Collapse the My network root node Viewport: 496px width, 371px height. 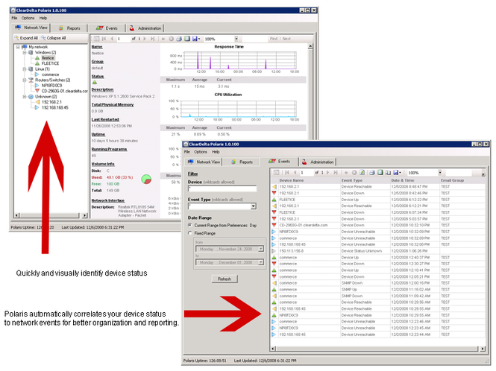point(18,47)
